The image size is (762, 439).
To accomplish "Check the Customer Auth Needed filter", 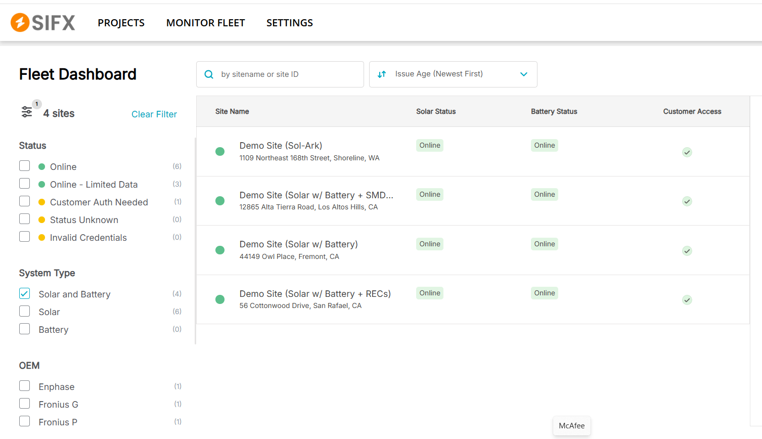I will (25, 202).
